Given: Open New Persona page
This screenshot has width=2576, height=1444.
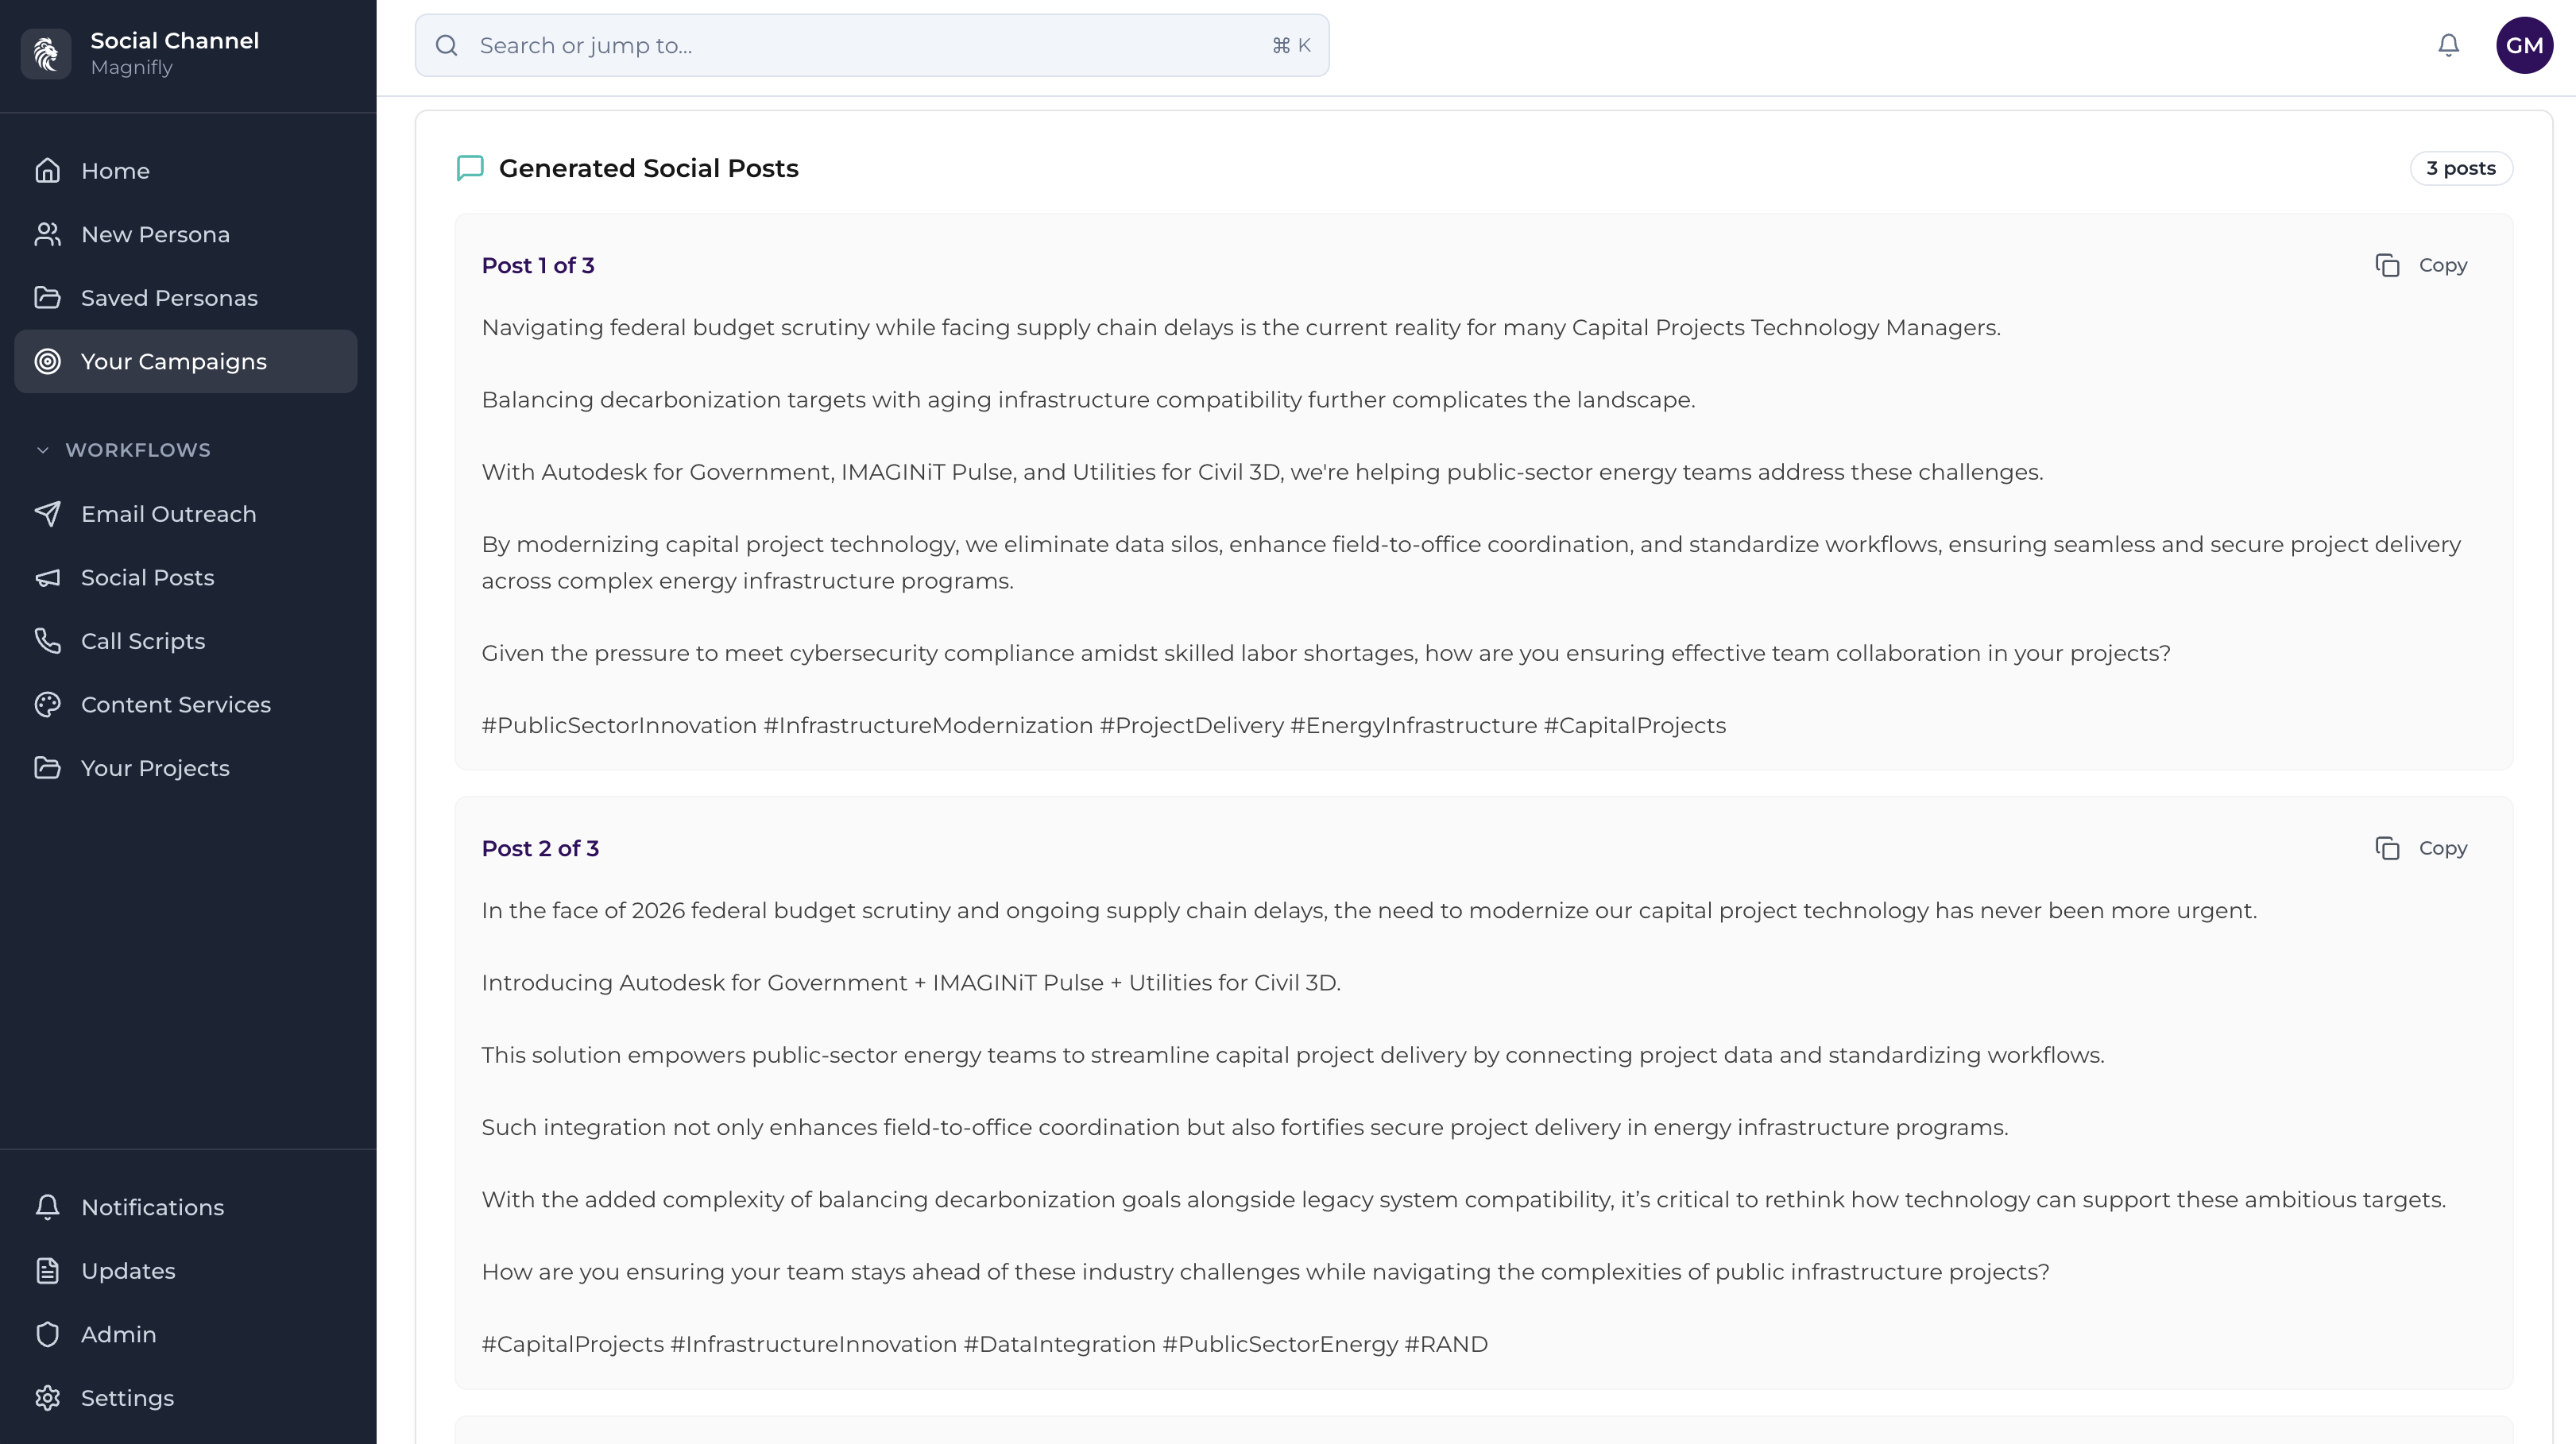Looking at the screenshot, I should point(155,234).
